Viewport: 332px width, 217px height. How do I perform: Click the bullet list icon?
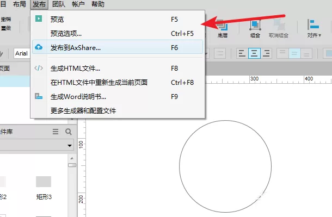click(x=220, y=53)
